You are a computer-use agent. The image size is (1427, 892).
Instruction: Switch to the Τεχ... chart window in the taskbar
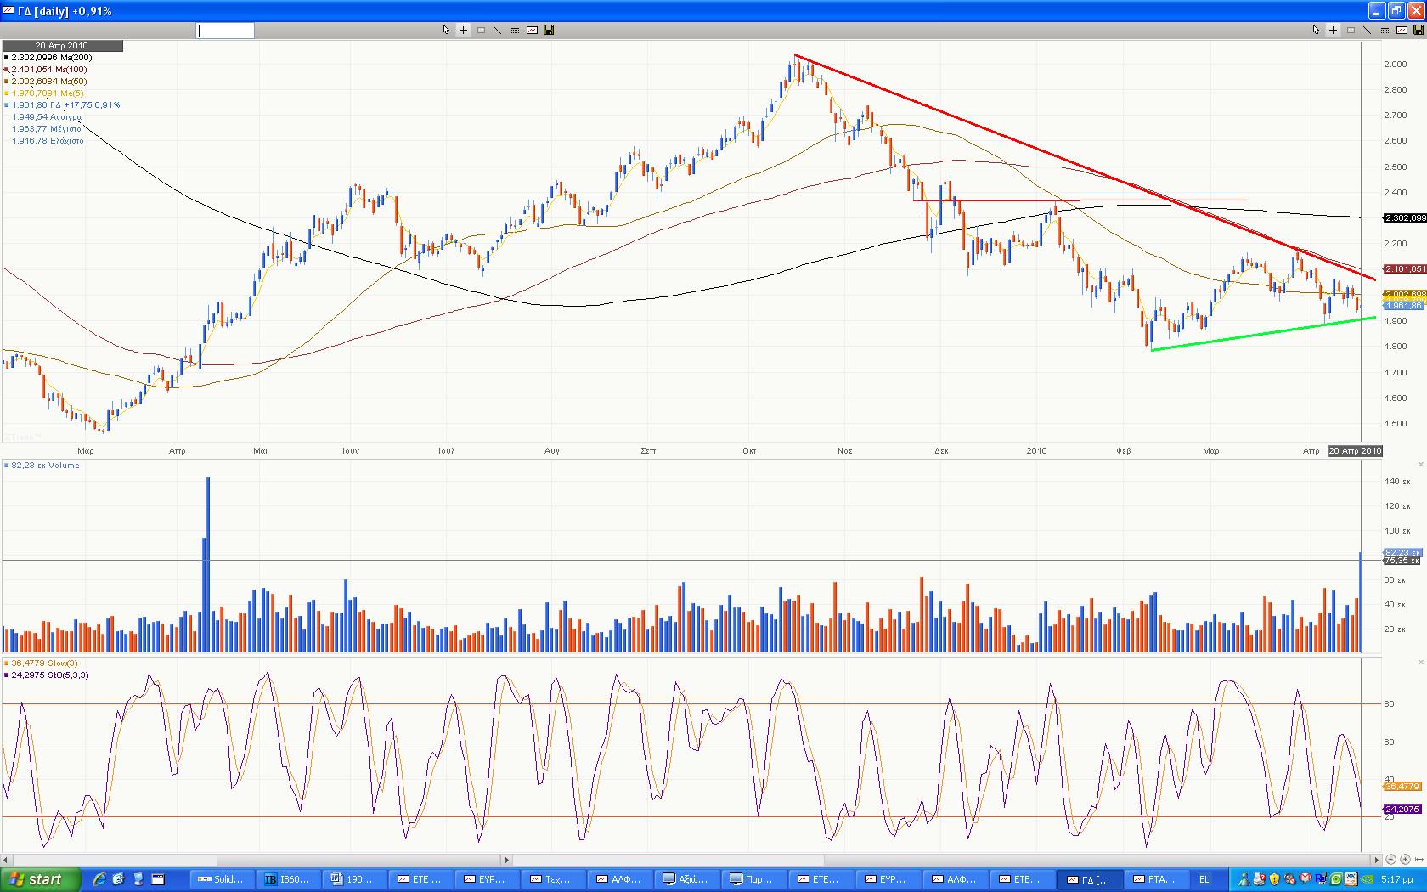tap(554, 879)
